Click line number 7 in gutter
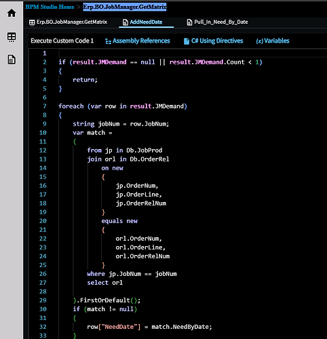The width and height of the screenshot is (327, 339). [45, 106]
